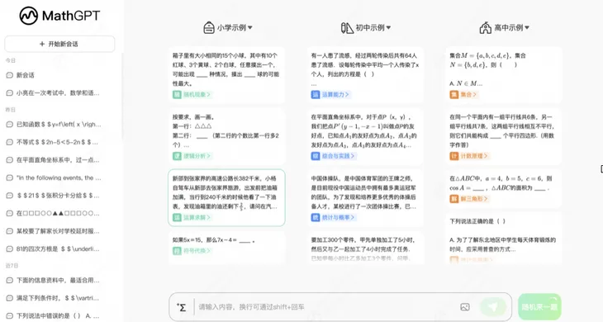
Task: Select the 有一人患了流感 example card
Action: pyautogui.click(x=365, y=75)
